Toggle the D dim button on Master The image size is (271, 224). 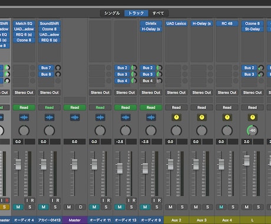click(x=81, y=207)
